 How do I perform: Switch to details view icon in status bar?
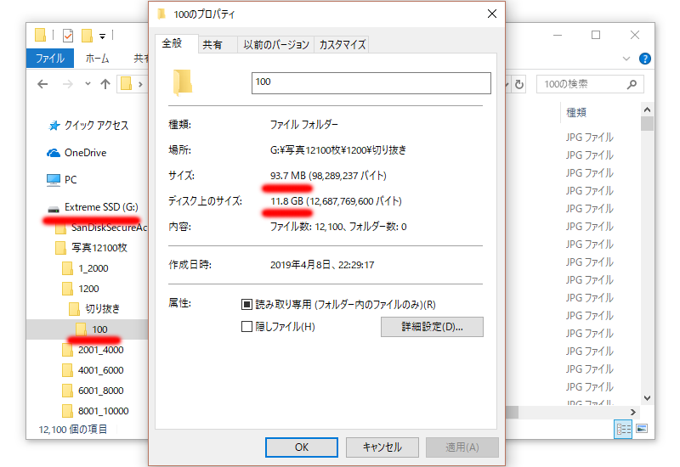pos(623,429)
